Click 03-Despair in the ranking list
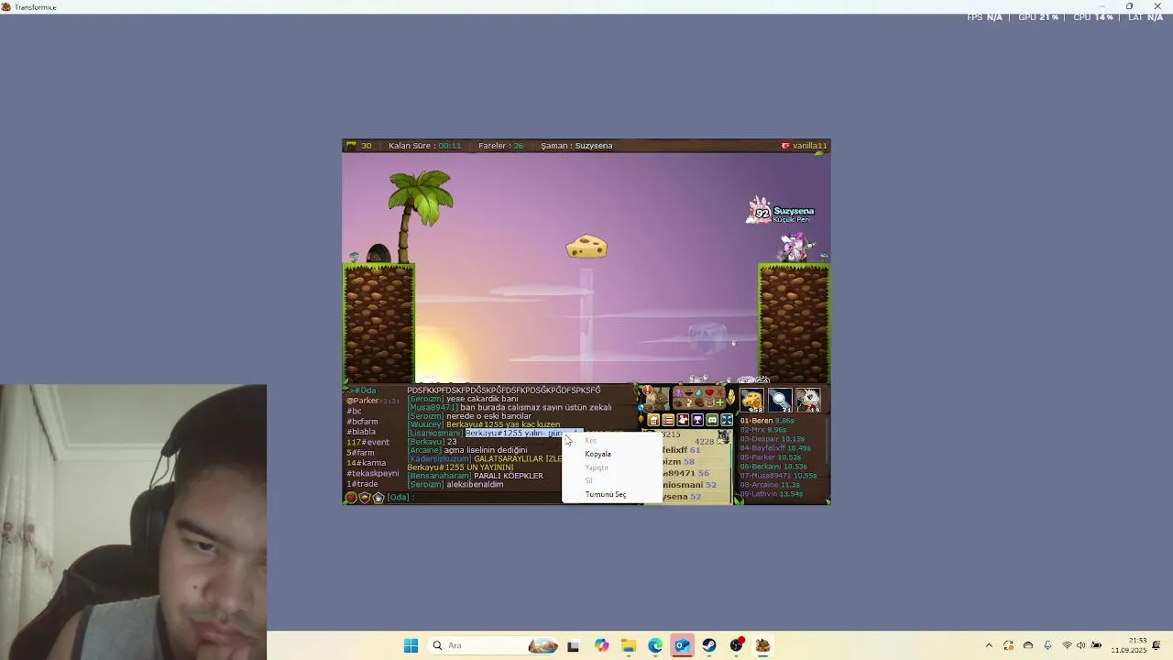This screenshot has width=1173, height=660. pyautogui.click(x=773, y=439)
